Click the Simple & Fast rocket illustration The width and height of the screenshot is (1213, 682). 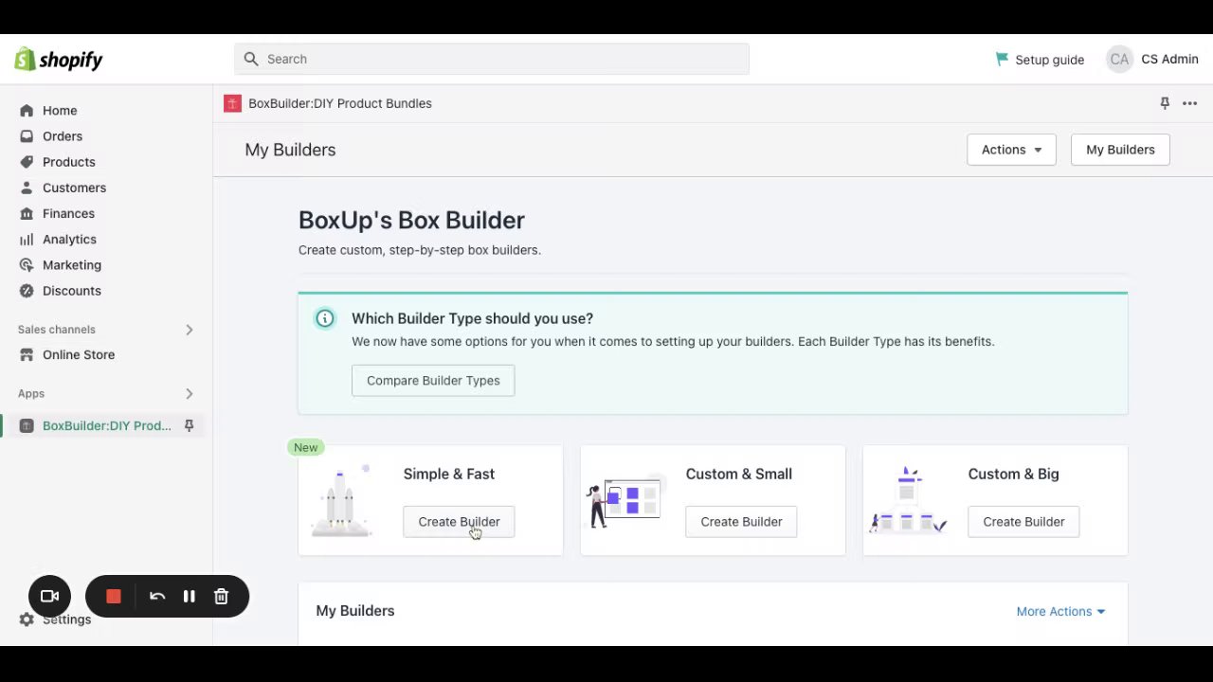tap(341, 501)
